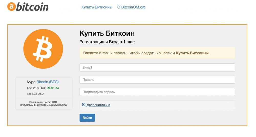
Task: Click the green 9.81% change indicator
Action: coord(53,88)
